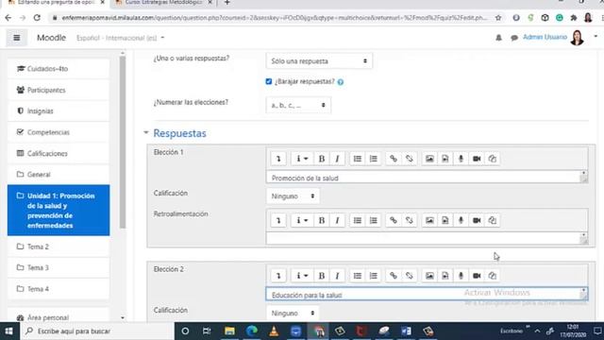Toggle bold in Elección 1 editor
This screenshot has width=604, height=340.
point(322,159)
